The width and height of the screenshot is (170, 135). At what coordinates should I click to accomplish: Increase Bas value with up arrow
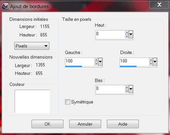127,87
